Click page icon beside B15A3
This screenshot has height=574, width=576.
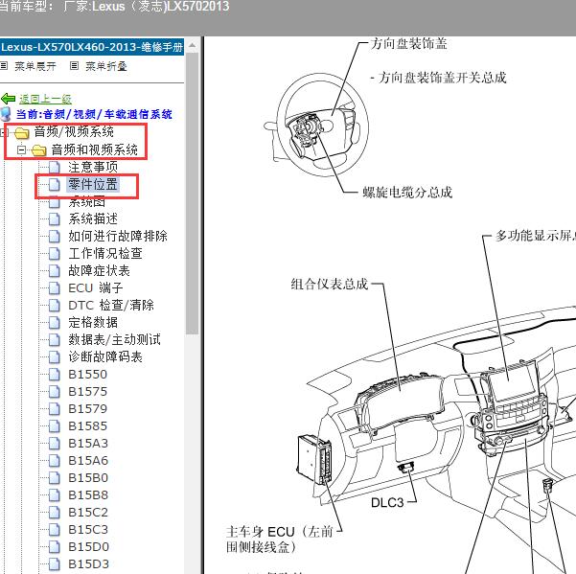pyautogui.click(x=54, y=444)
